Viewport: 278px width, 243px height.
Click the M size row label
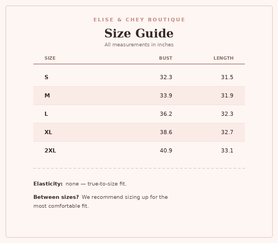[x=47, y=96]
